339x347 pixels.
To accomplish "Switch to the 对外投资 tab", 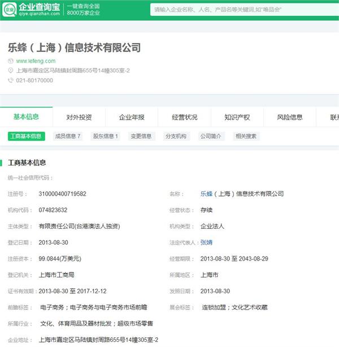I will click(x=79, y=117).
